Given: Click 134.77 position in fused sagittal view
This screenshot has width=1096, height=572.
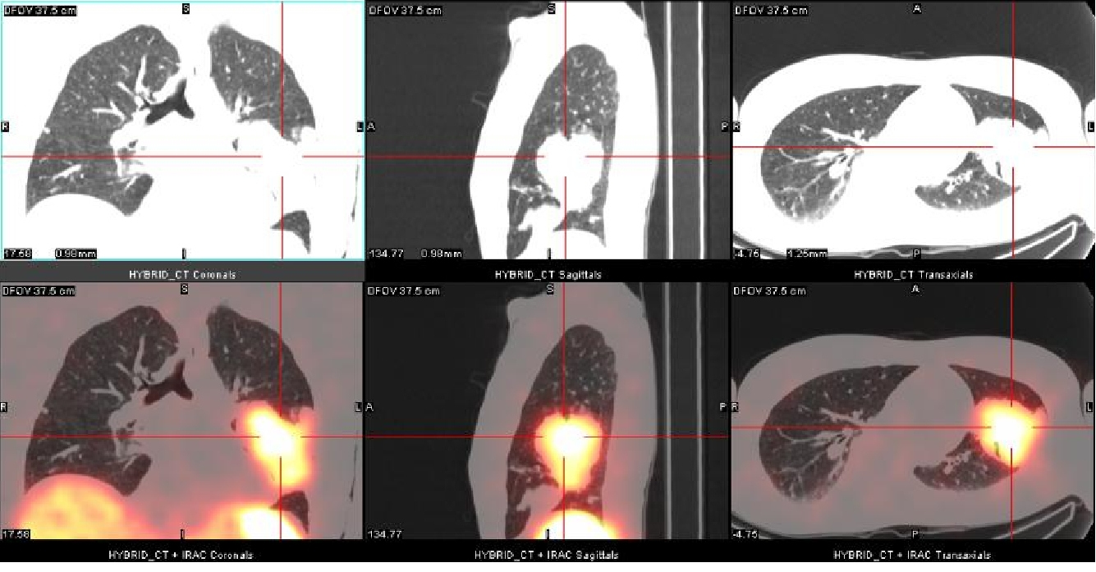Looking at the screenshot, I should coord(381,534).
